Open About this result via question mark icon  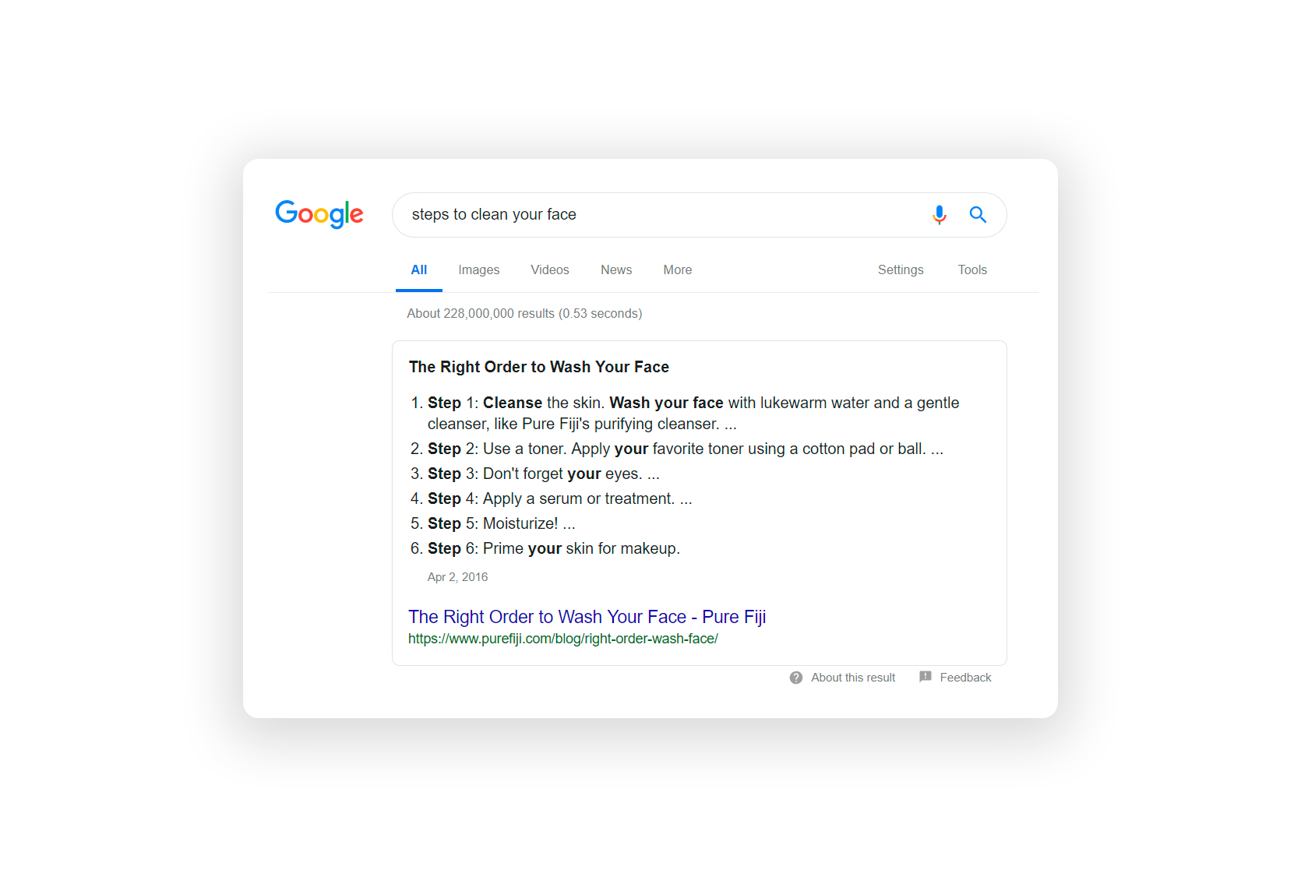pyautogui.click(x=795, y=677)
